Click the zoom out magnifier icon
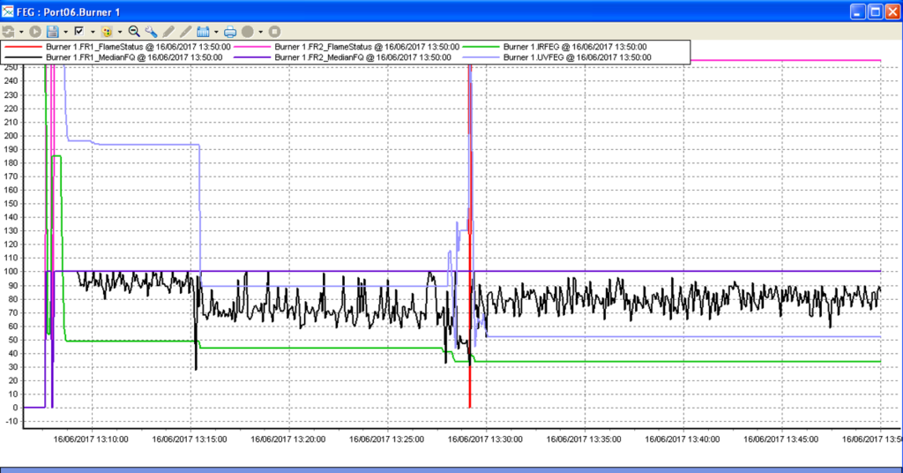This screenshot has width=903, height=473. click(x=134, y=32)
